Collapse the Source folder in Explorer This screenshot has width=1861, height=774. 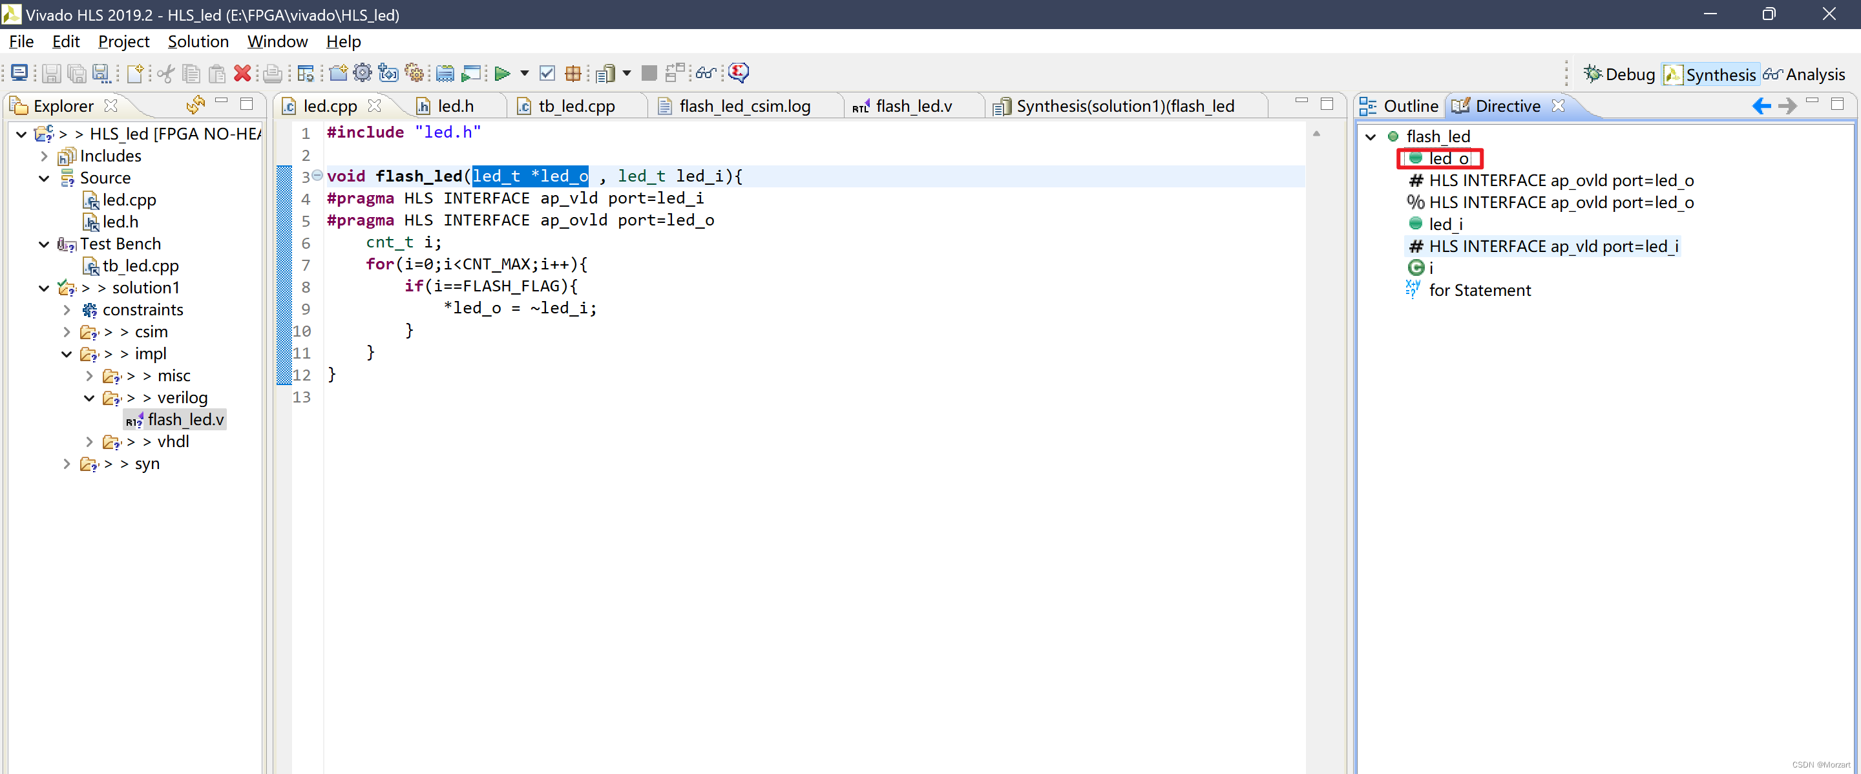[x=44, y=178]
